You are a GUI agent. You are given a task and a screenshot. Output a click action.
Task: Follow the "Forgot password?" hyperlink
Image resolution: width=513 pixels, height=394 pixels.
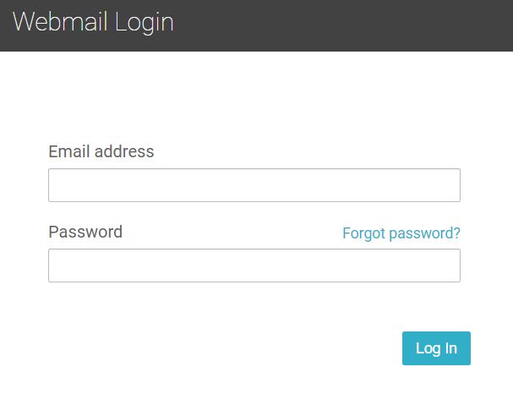point(401,233)
